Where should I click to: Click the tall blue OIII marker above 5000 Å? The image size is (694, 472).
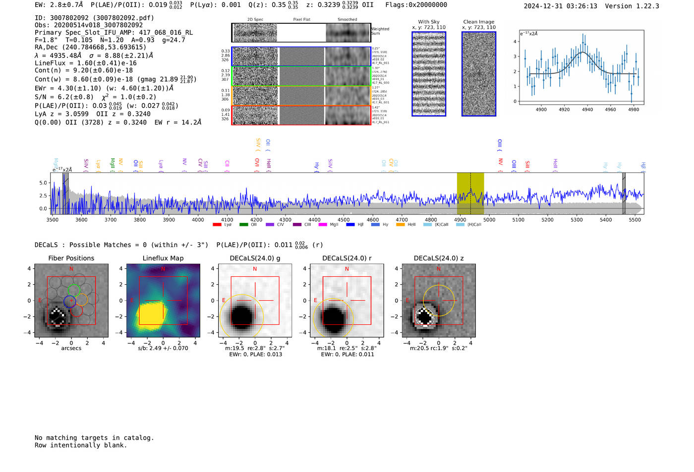[500, 145]
